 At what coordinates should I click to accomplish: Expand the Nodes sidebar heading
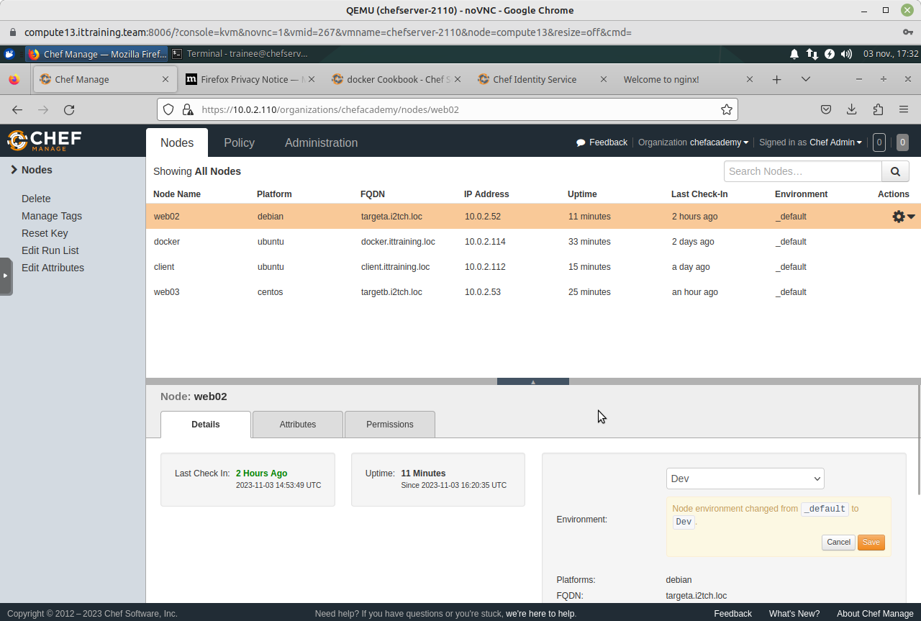[32, 170]
